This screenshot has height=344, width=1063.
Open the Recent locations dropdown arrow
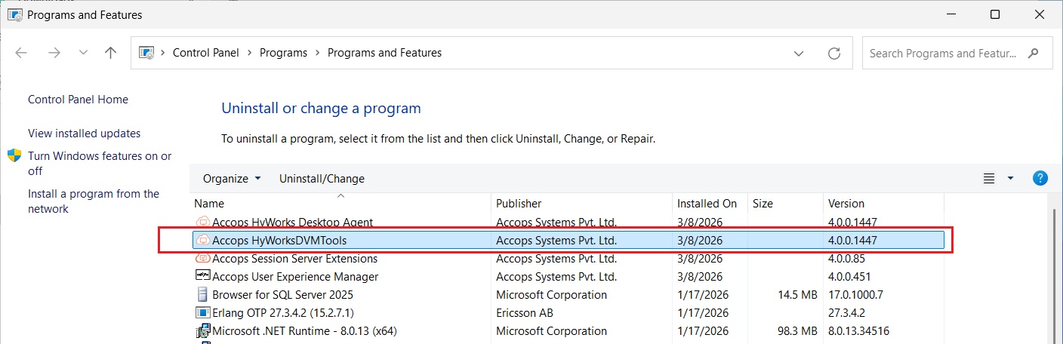[84, 53]
